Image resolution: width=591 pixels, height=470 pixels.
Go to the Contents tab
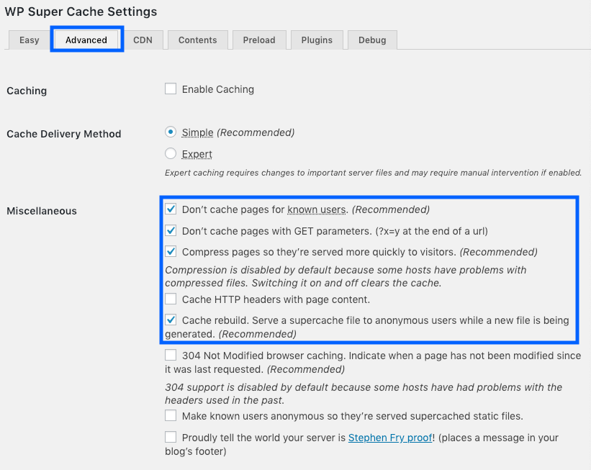tap(198, 40)
